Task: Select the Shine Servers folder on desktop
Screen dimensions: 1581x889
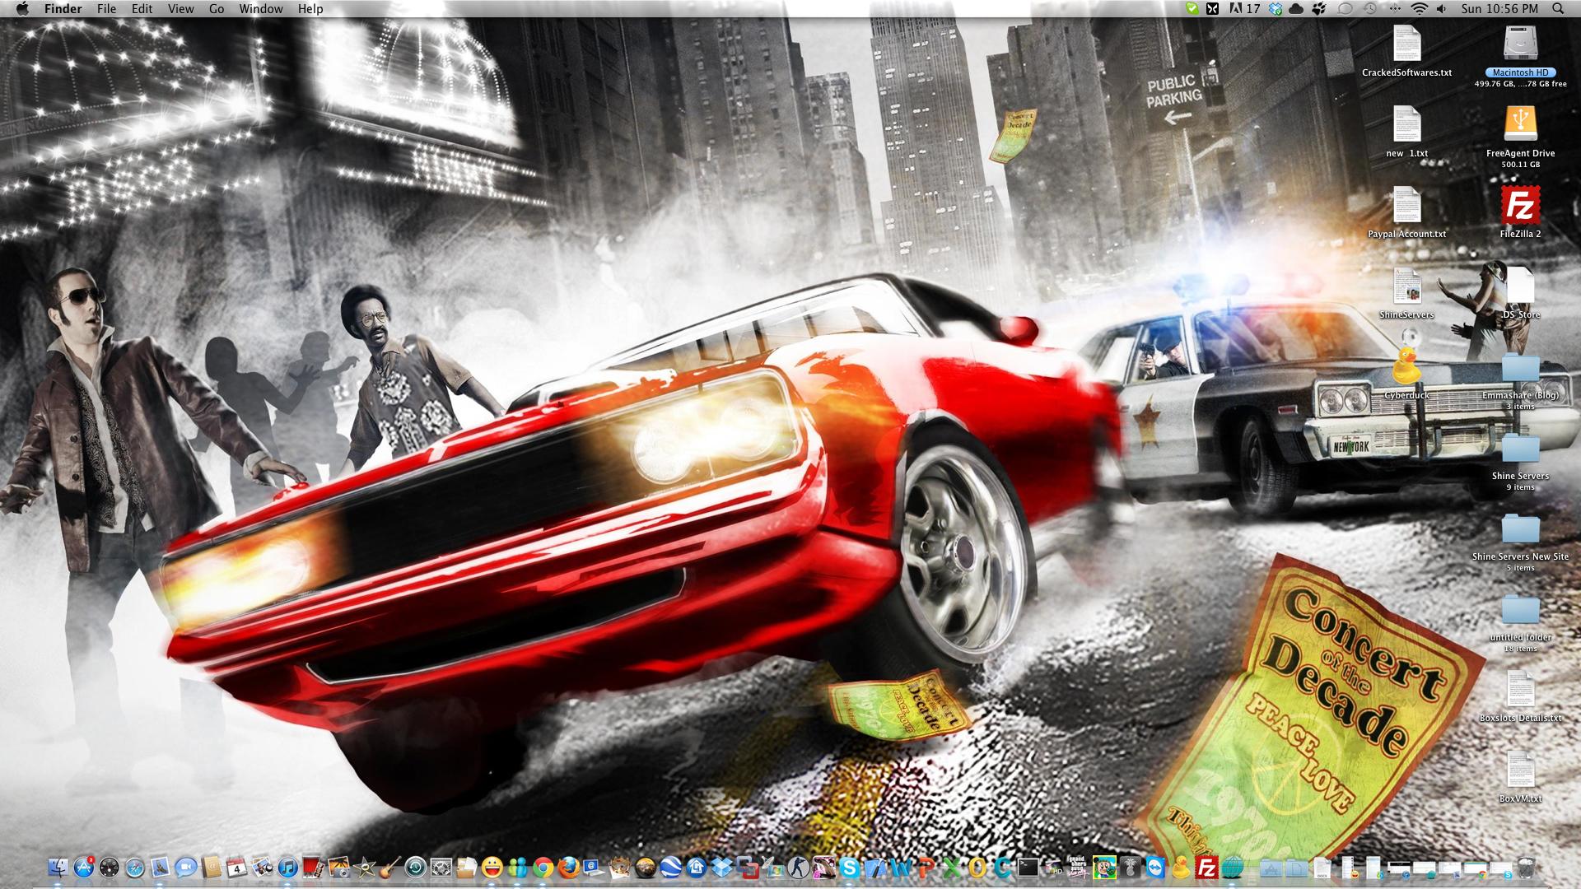Action: 1520,449
